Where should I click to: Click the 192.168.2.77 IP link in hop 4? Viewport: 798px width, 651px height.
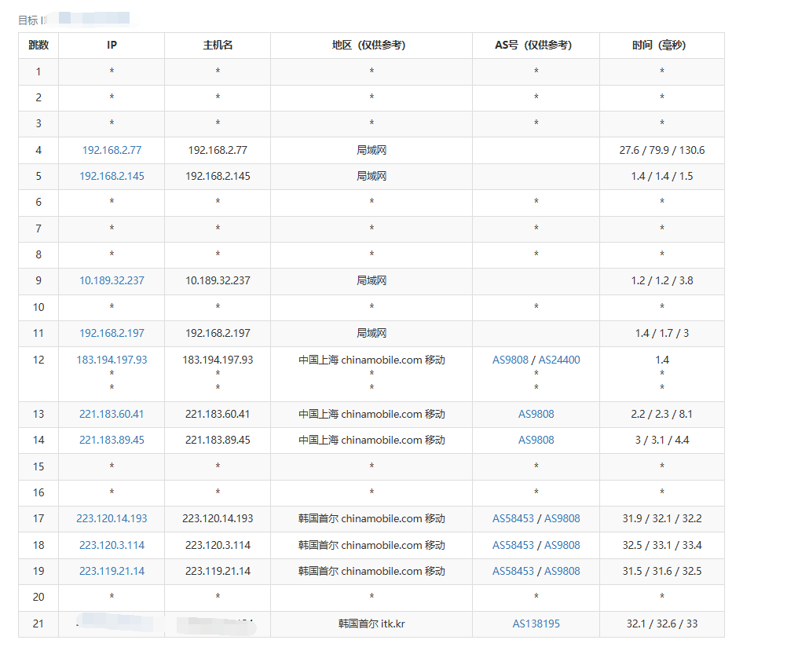pyautogui.click(x=112, y=150)
